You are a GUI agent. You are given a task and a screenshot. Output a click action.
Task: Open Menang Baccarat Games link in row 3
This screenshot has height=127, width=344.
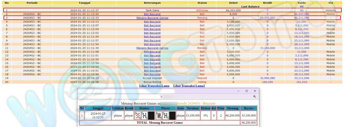(x=152, y=18)
